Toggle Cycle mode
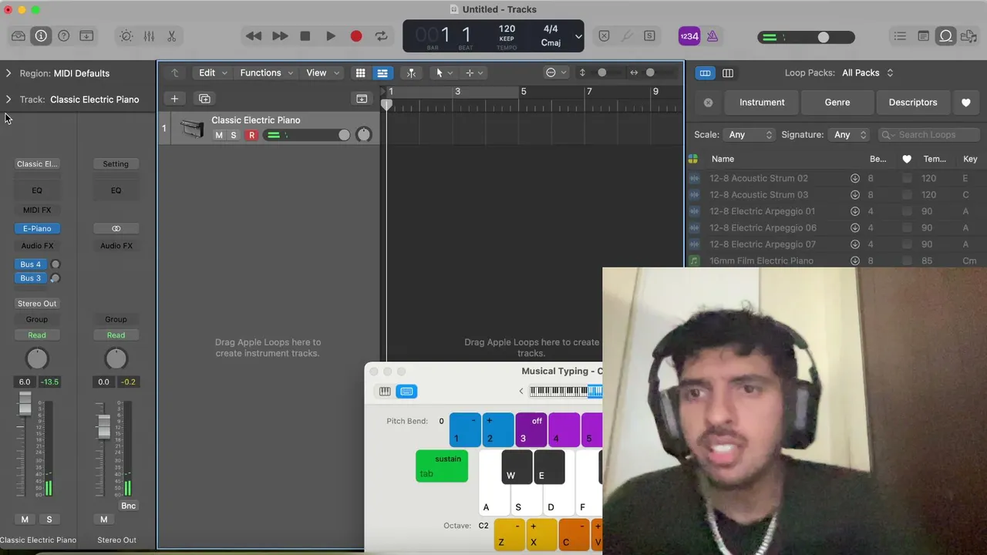987x555 pixels. (x=381, y=36)
